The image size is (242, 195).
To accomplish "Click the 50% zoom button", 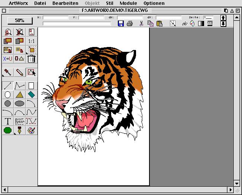I will point(20,21).
